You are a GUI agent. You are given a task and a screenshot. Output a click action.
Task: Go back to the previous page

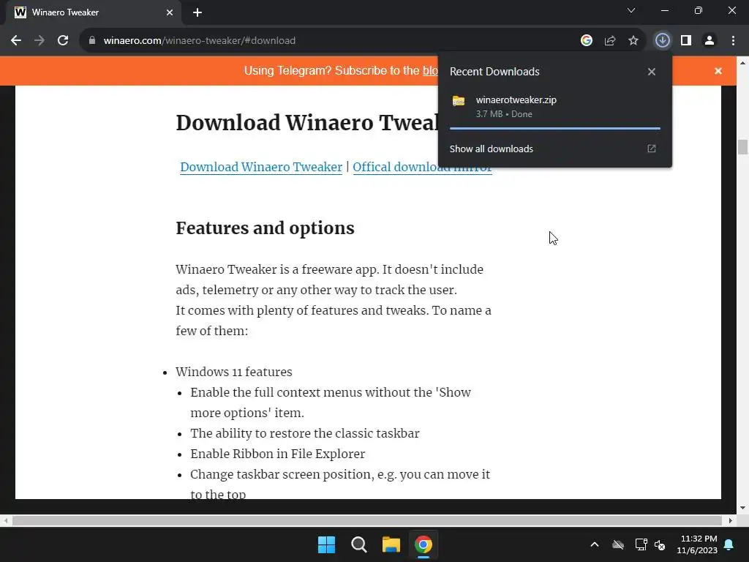point(16,41)
